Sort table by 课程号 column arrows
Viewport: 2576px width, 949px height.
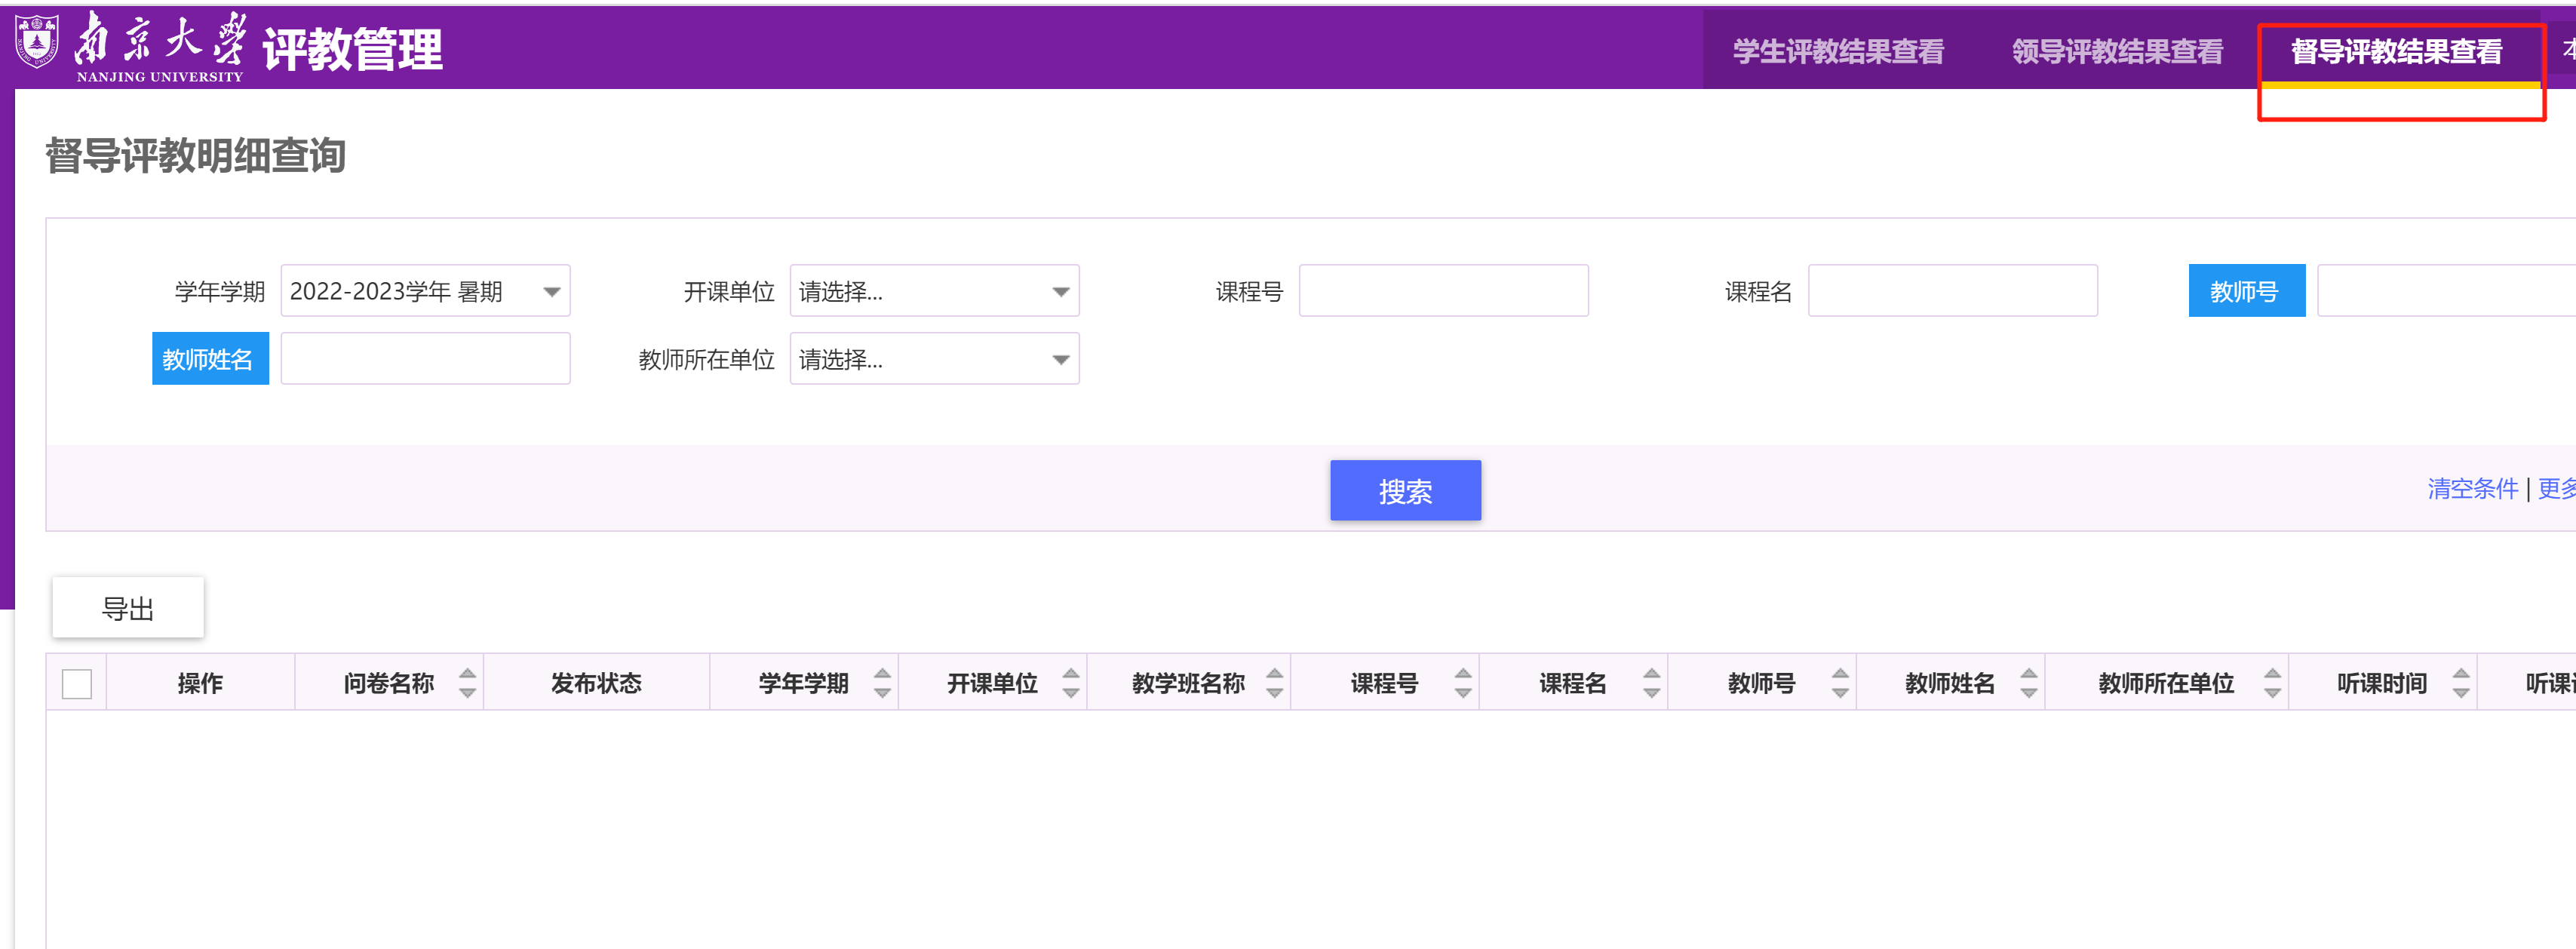click(1462, 683)
